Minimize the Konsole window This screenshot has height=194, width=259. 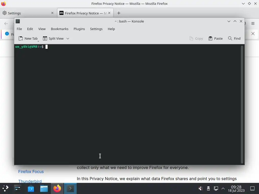tap(229, 21)
